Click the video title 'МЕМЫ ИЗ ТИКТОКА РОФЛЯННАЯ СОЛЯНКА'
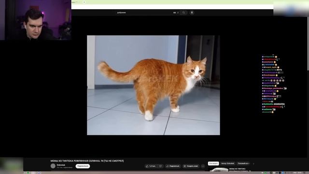The width and height of the screenshot is (309, 174). [x=87, y=161]
